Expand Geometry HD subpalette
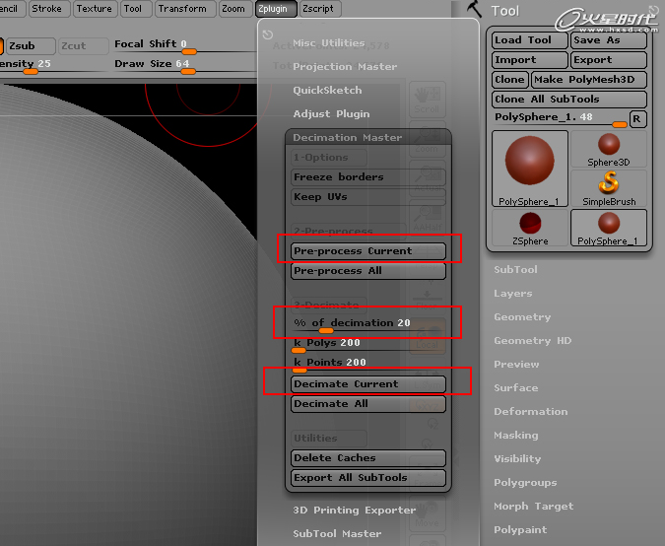 coord(533,341)
